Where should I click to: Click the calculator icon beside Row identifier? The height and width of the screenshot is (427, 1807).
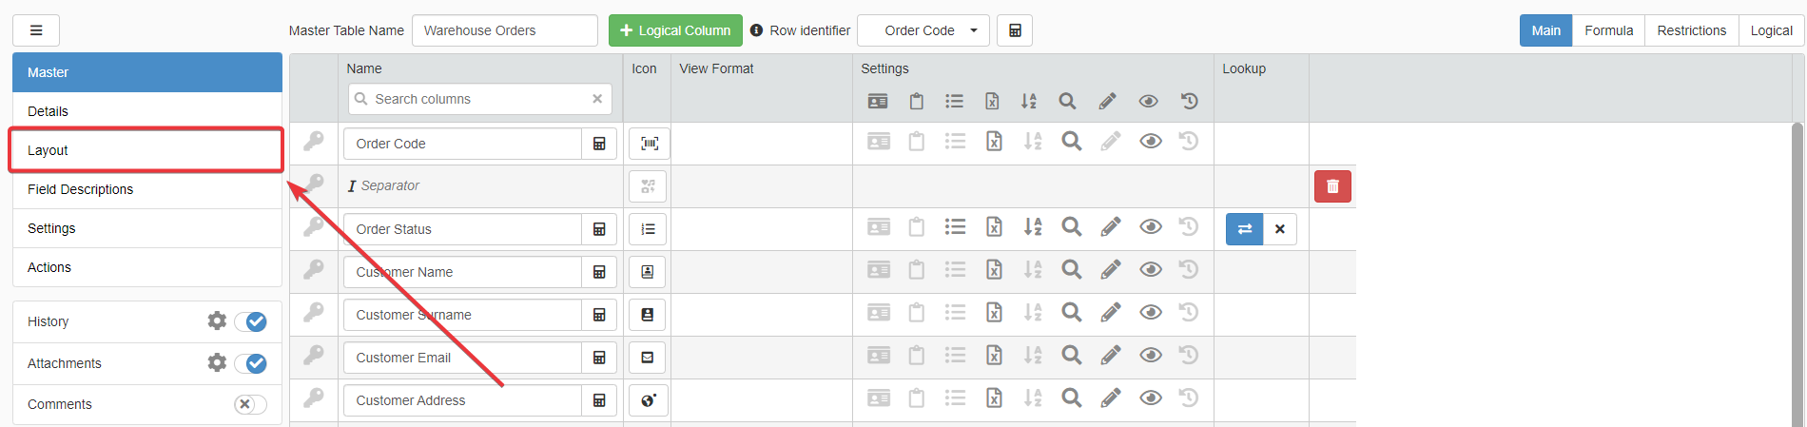click(x=1015, y=30)
